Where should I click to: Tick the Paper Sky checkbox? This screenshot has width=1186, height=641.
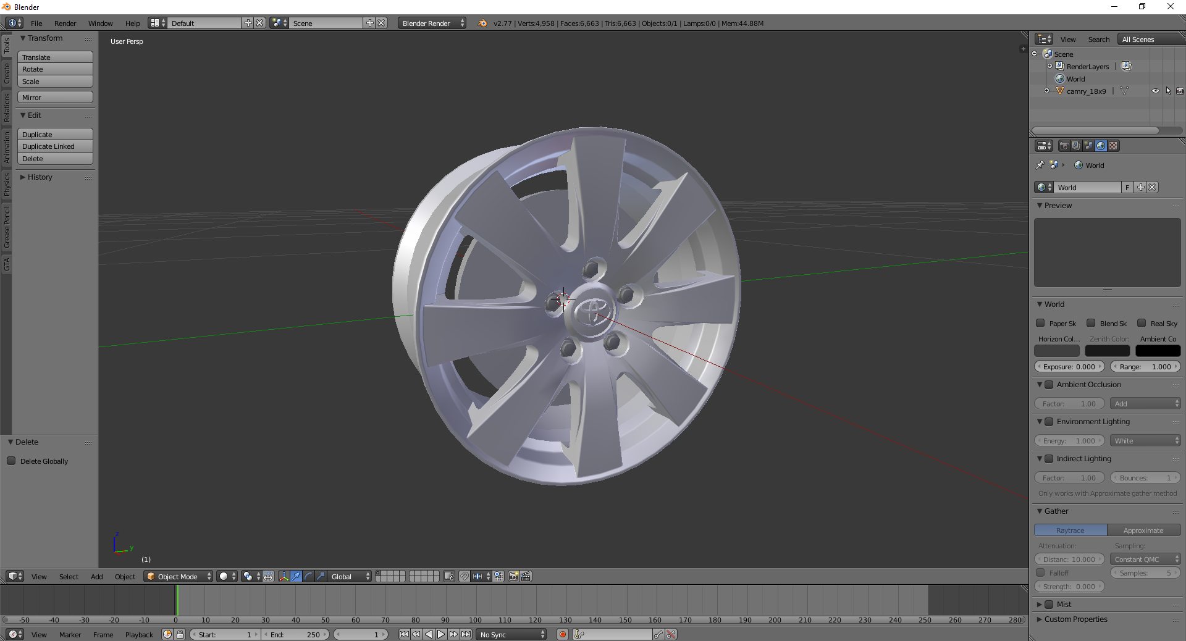click(x=1040, y=323)
